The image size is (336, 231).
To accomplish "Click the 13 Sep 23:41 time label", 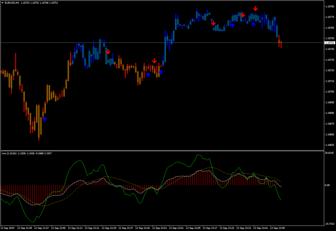I will [x=260, y=228].
